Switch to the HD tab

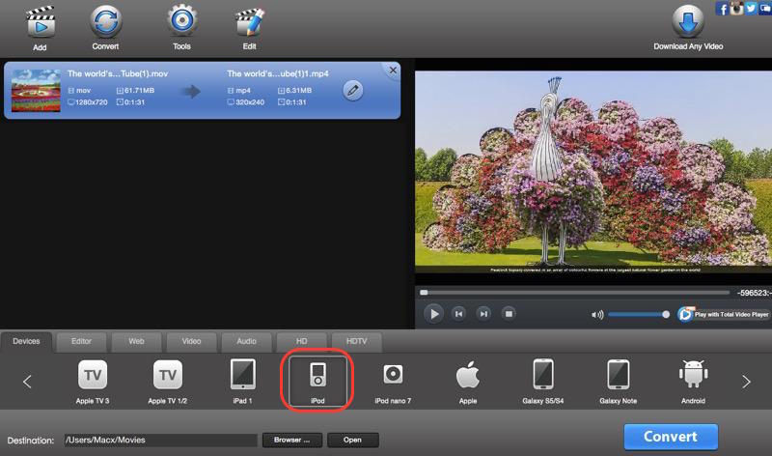click(x=302, y=341)
